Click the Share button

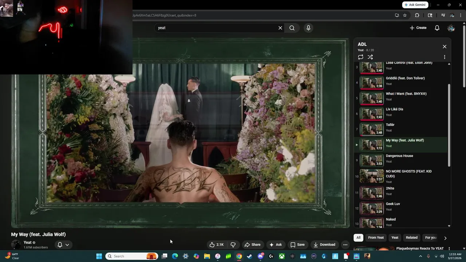pyautogui.click(x=252, y=245)
